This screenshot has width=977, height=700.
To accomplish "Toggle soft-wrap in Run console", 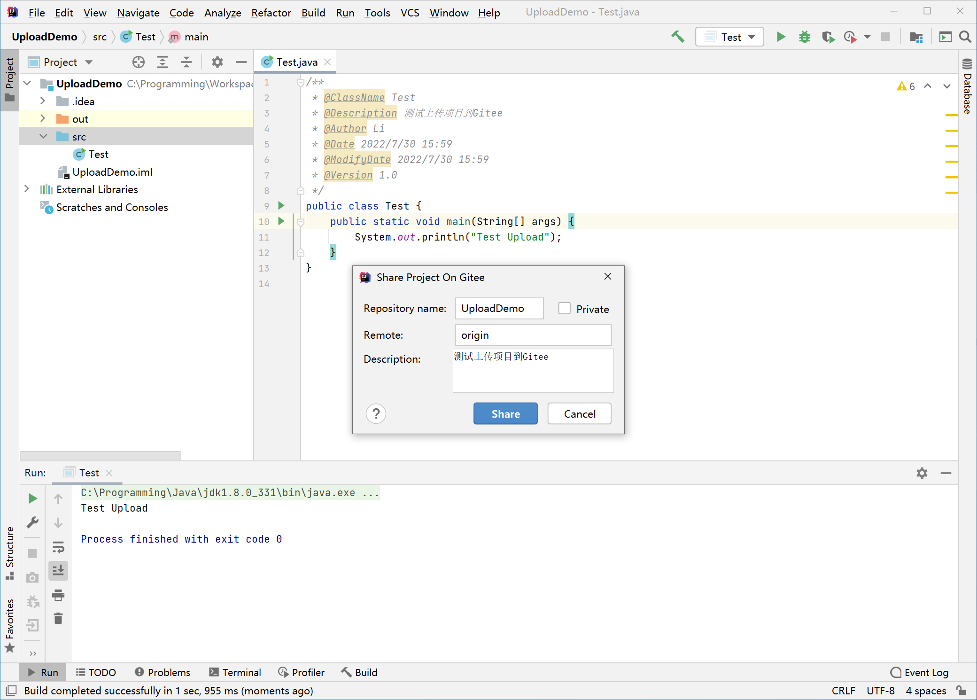I will (58, 547).
